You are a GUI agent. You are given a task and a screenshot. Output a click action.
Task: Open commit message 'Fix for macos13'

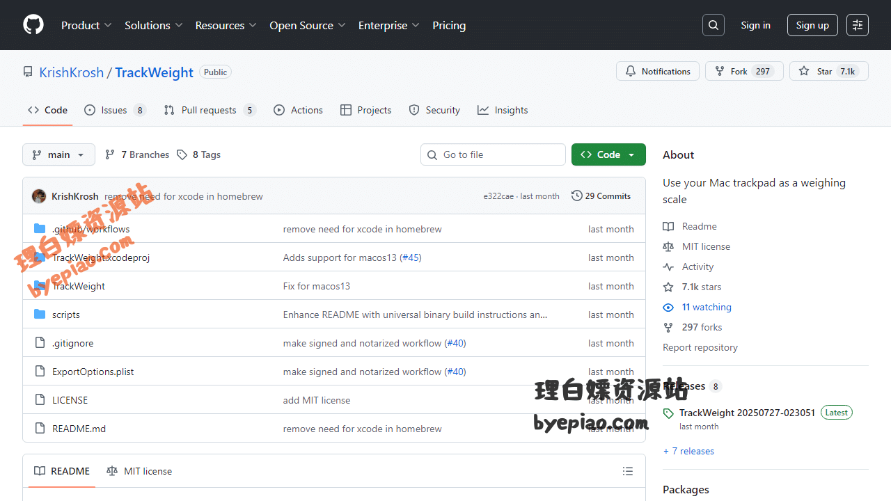click(x=317, y=286)
